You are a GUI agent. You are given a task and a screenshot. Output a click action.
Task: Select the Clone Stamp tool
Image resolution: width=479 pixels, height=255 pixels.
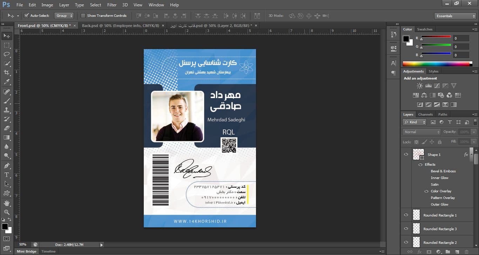pyautogui.click(x=7, y=110)
